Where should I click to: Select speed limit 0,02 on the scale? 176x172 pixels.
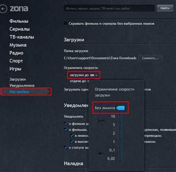click(111, 159)
